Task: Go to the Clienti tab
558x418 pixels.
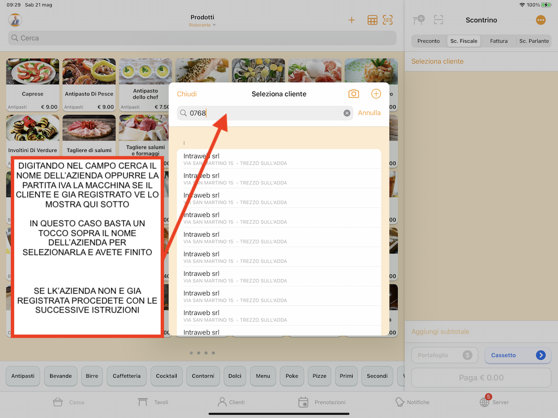Action: (231, 402)
